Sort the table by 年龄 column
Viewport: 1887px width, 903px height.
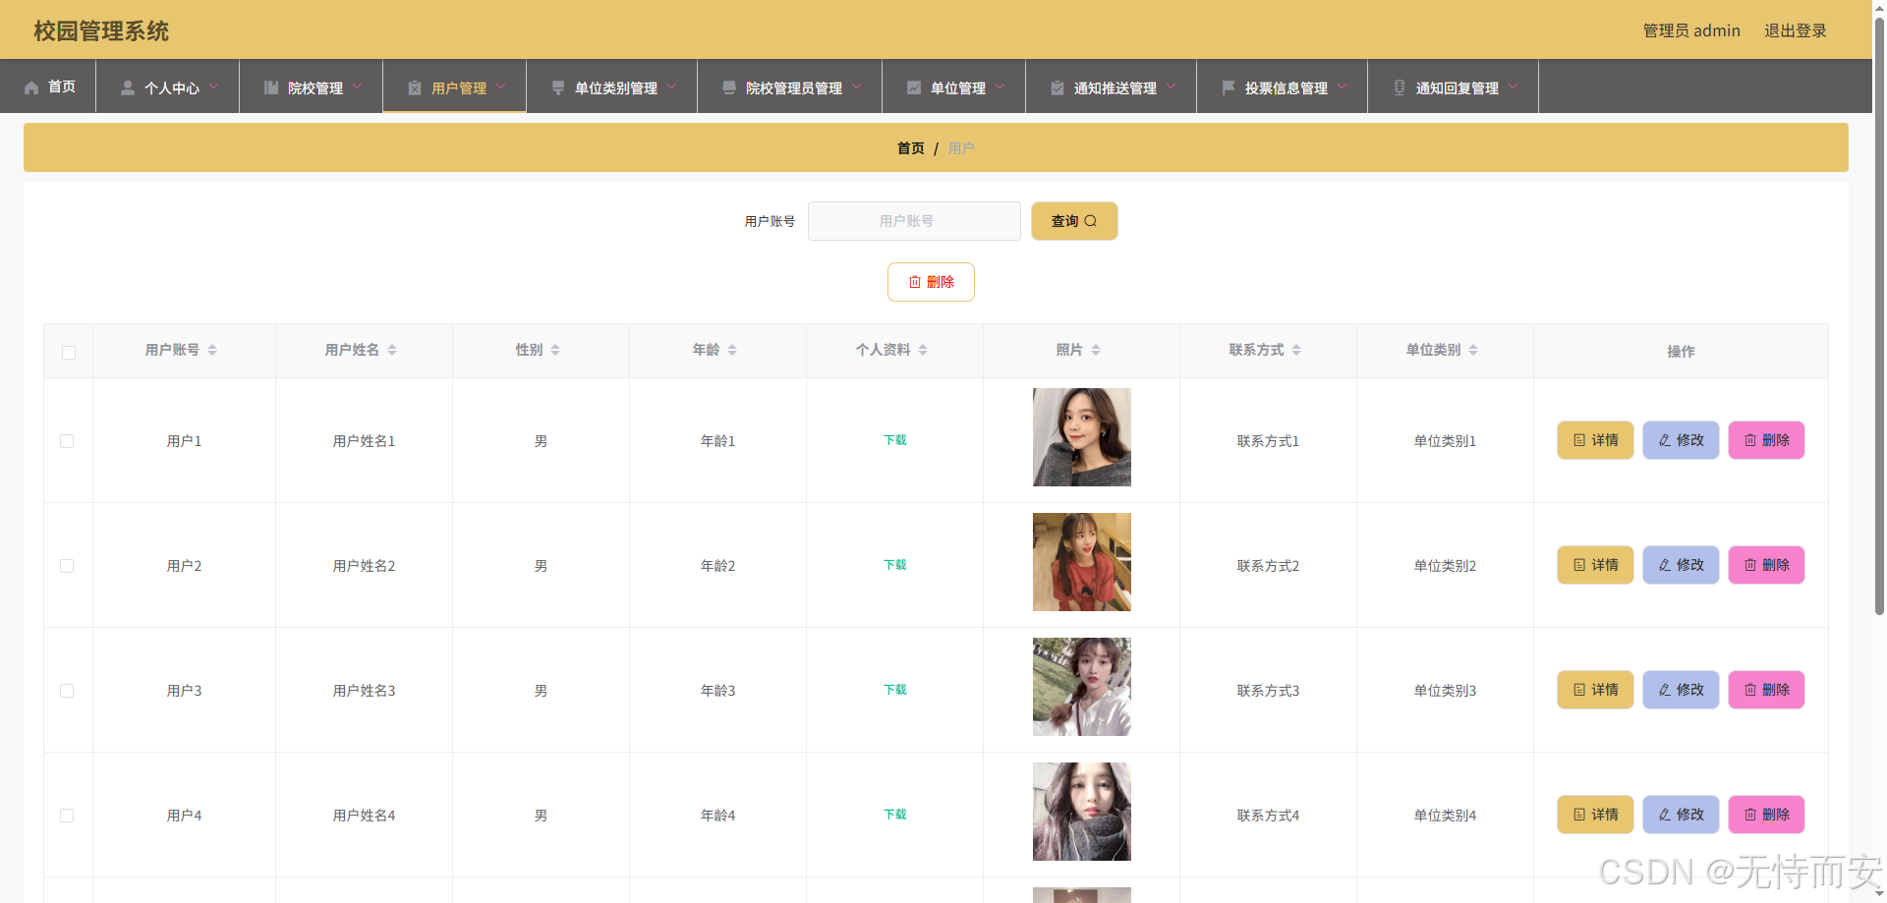732,350
